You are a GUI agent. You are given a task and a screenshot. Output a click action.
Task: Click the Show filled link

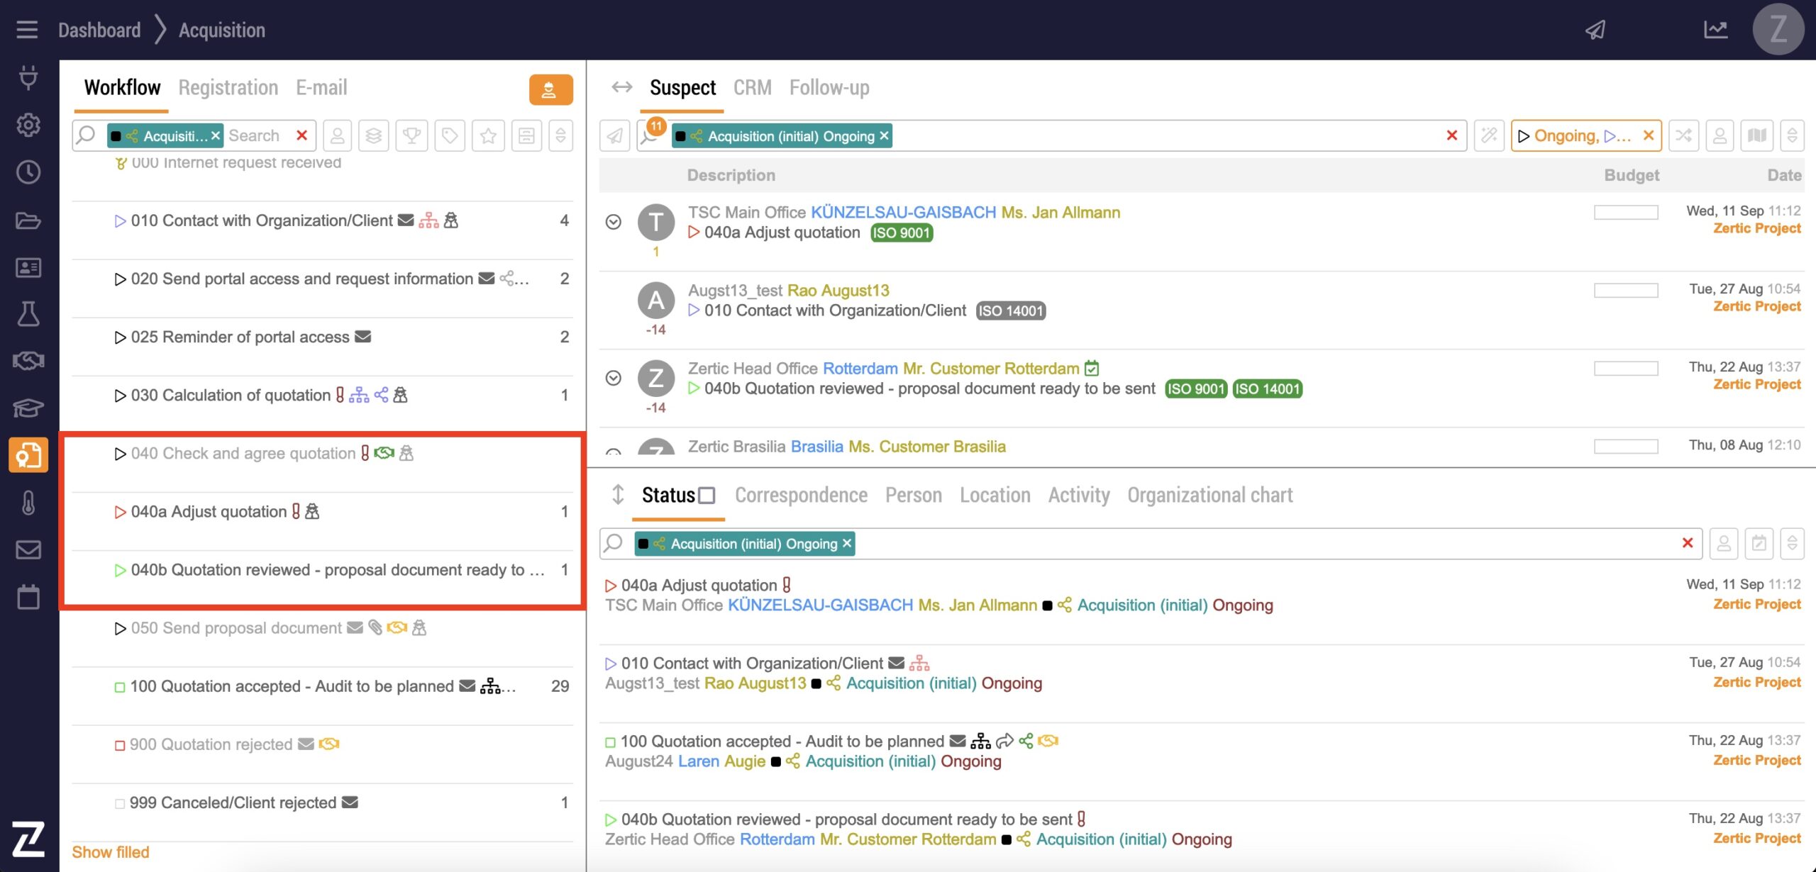pos(111,852)
